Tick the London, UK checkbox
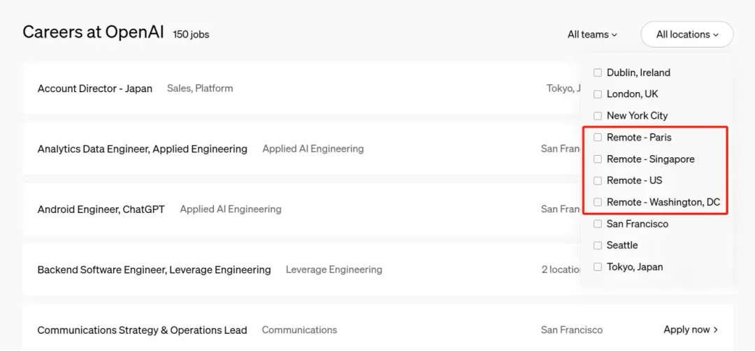The width and height of the screenshot is (755, 352). coord(598,94)
